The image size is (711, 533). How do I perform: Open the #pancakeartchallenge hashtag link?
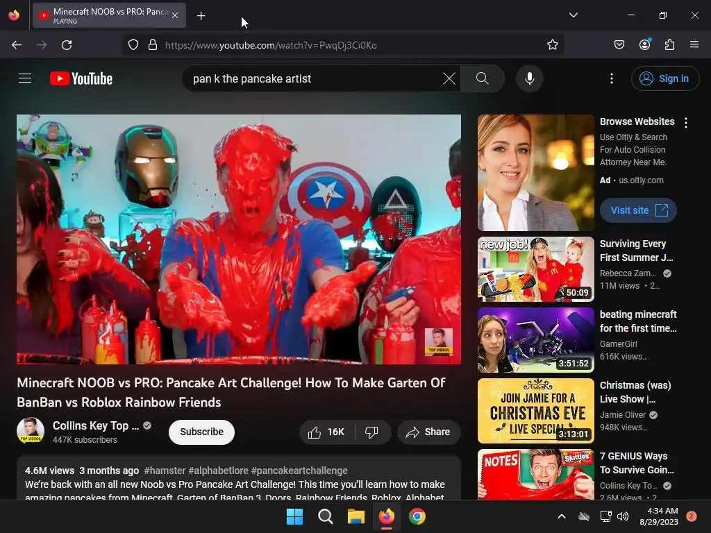pyautogui.click(x=299, y=471)
